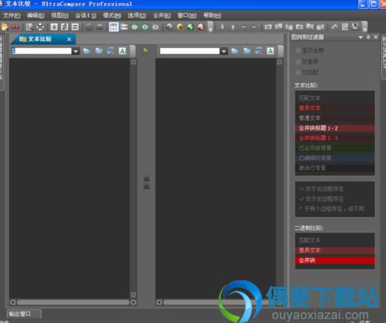
Task: Expand right pane file path dropdown
Action: click(224, 51)
